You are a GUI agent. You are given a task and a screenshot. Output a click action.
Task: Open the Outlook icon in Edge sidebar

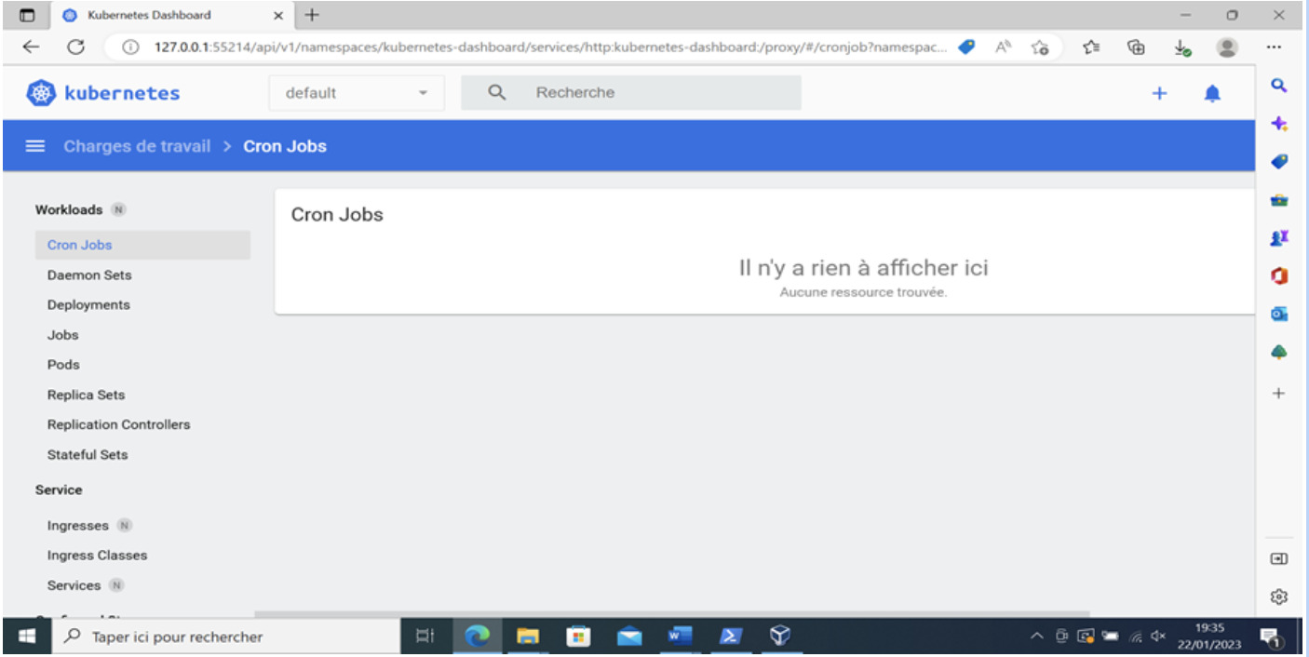[x=1279, y=313]
